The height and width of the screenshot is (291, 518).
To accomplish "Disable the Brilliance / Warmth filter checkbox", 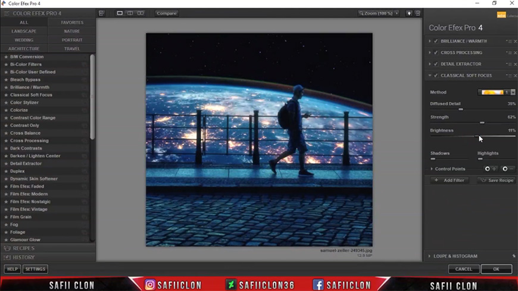I will (436, 41).
